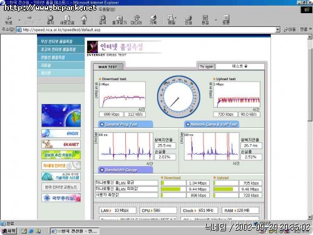Click the vertical scrollbar up arrow
The height and width of the screenshot is (235, 313).
click(x=310, y=37)
